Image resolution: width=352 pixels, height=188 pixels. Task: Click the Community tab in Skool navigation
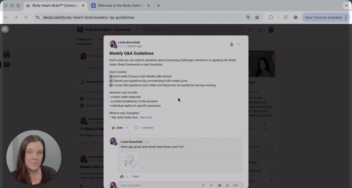[x=84, y=39]
